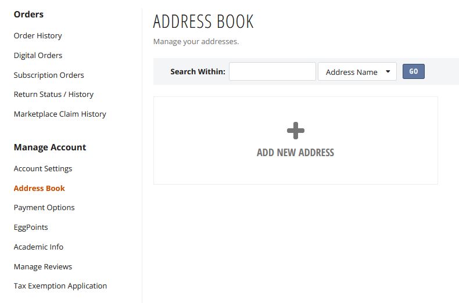This screenshot has width=459, height=303.
Task: Click the plus icon to add address
Action: click(x=295, y=131)
